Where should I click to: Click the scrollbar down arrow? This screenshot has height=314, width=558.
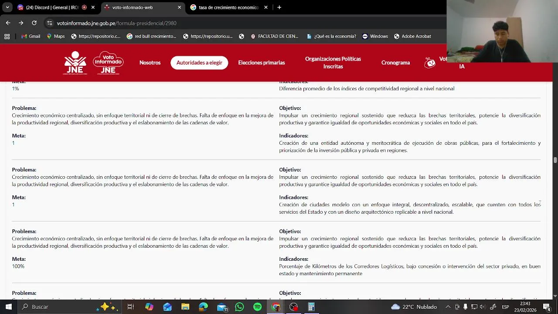coord(555,297)
